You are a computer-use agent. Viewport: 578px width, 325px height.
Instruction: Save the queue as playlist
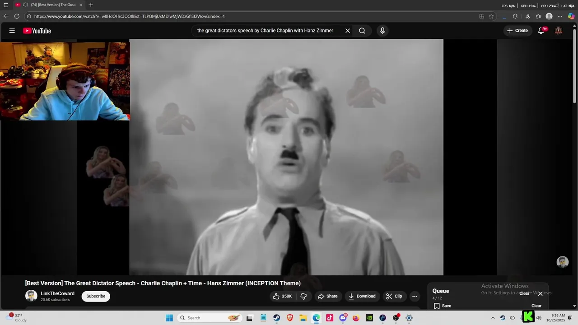(x=443, y=306)
